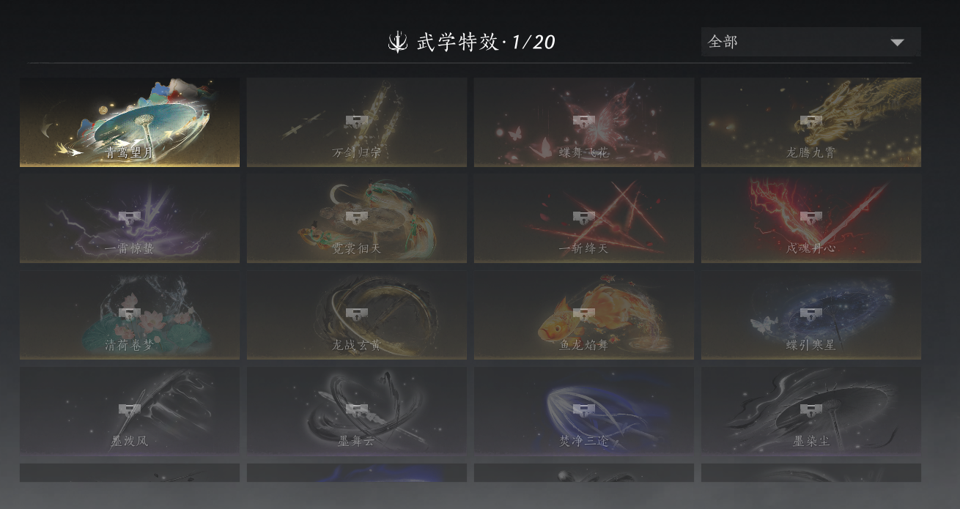Click the 武学特效 trident title icon
The image size is (960, 509).
point(398,42)
